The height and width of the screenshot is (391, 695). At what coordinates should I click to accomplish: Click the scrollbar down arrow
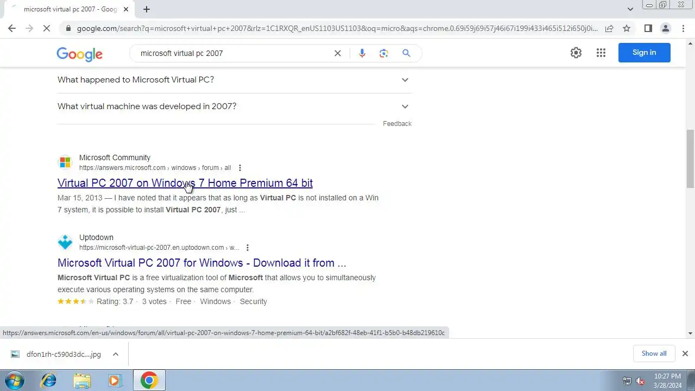click(691, 333)
